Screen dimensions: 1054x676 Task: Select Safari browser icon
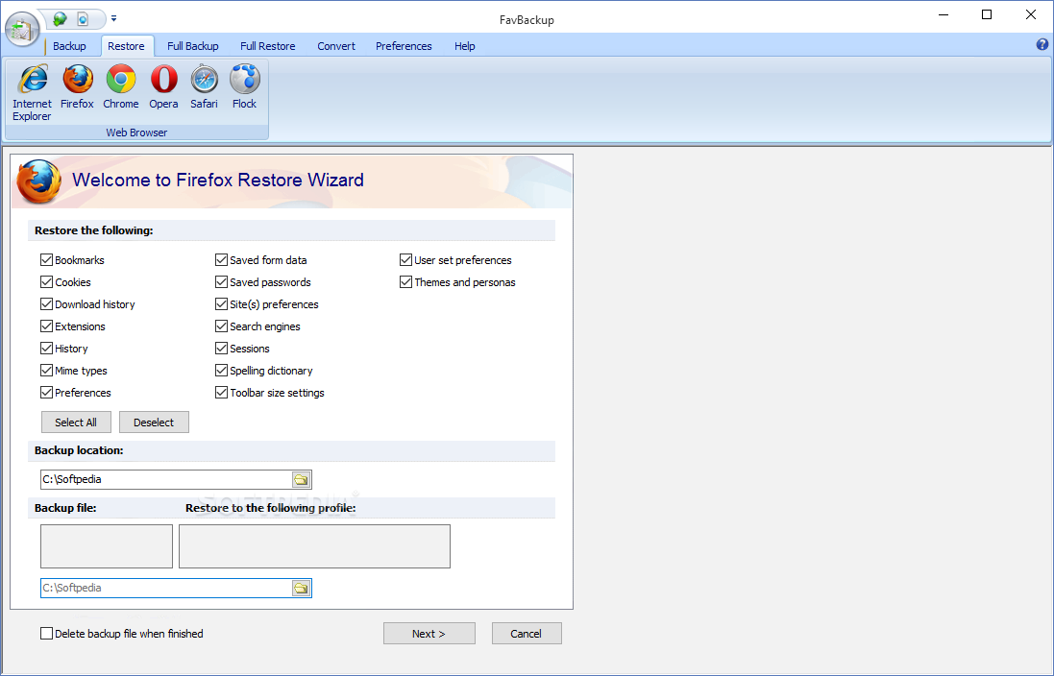(x=205, y=86)
